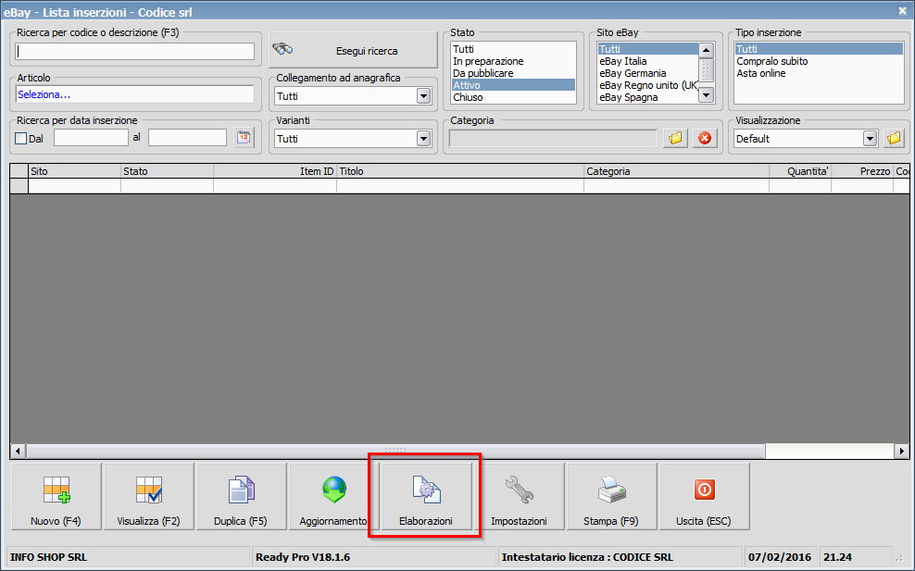Image resolution: width=915 pixels, height=571 pixels.
Task: Select Compralo subito listing type
Action: [819, 61]
